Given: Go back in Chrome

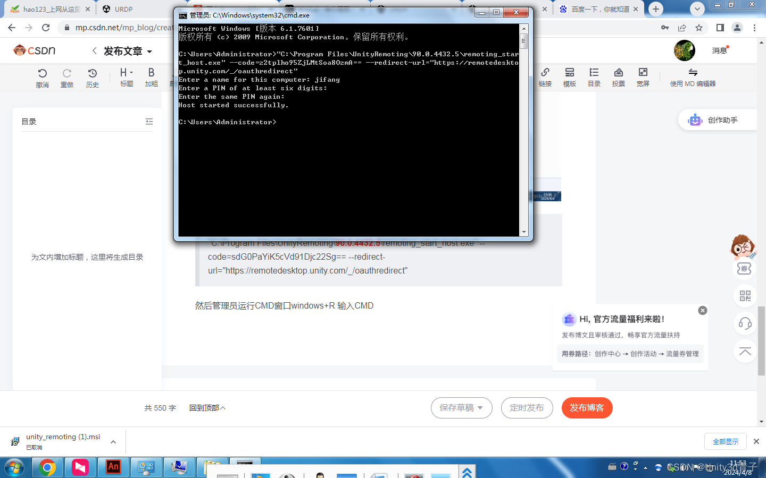Looking at the screenshot, I should (12, 28).
